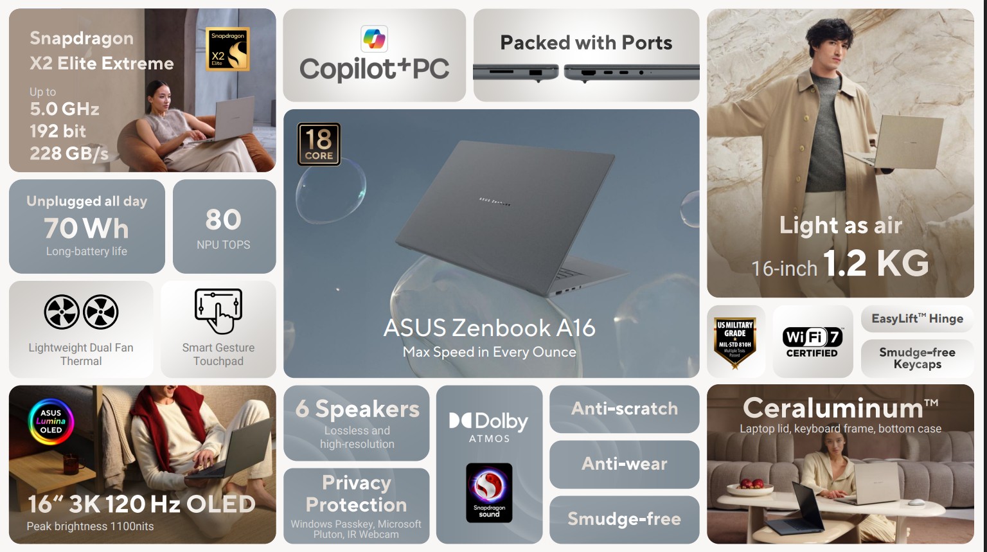Click the Ceraluminum couch photo

pyautogui.click(x=840, y=465)
